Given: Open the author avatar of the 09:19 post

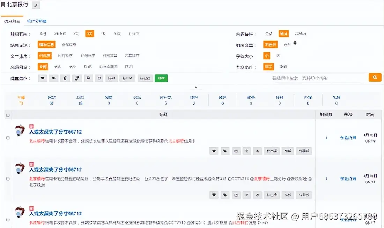Looking at the screenshot, I should tap(20, 130).
